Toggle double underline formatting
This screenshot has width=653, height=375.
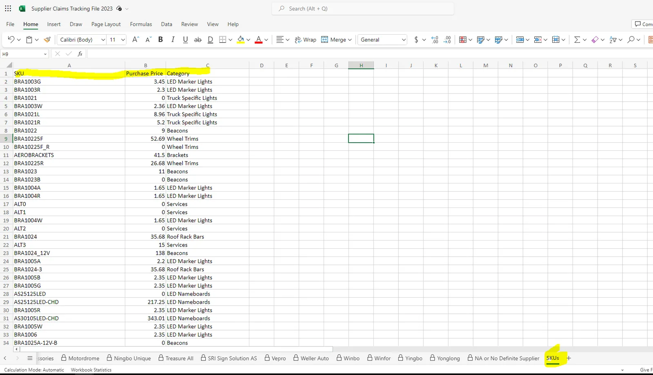coord(210,40)
